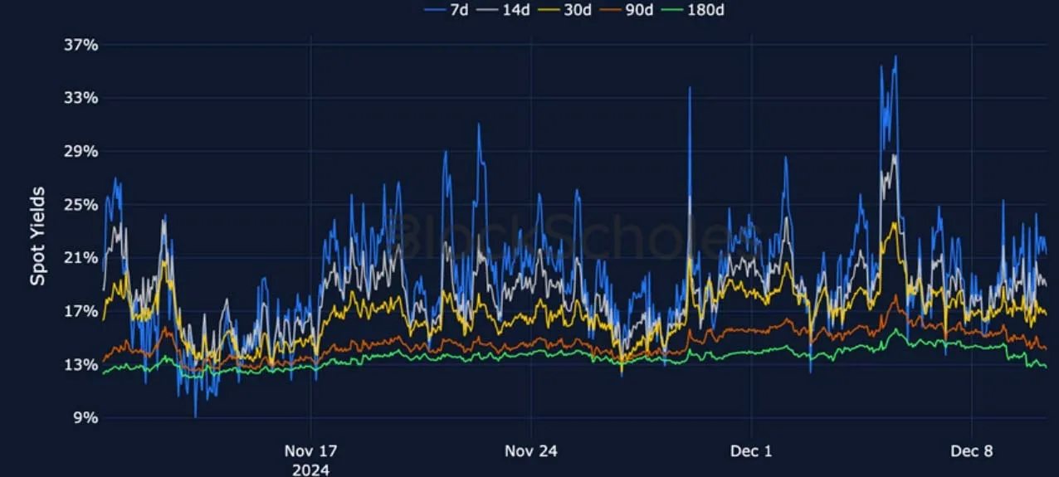Click the Spot Yields axis title
The width and height of the screenshot is (1059, 477).
(38, 236)
